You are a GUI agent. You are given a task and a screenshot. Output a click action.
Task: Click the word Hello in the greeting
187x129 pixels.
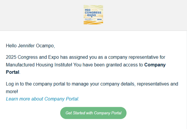(x=12, y=46)
